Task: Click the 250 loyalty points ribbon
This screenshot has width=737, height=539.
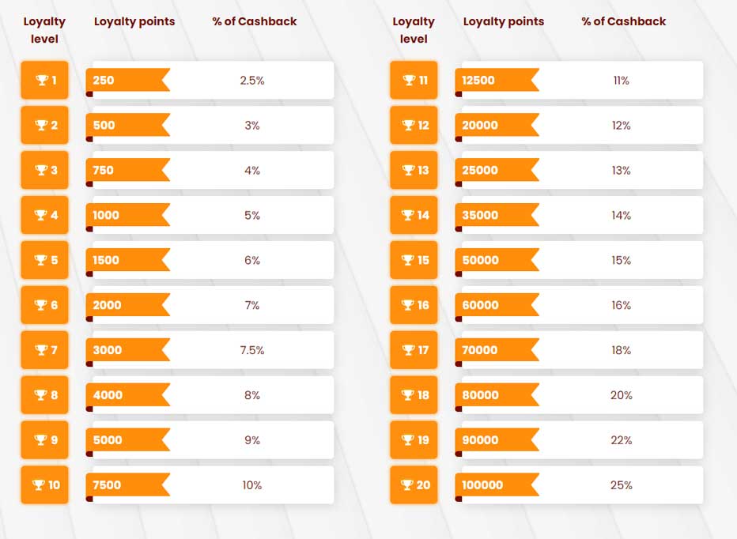Action: [x=128, y=80]
